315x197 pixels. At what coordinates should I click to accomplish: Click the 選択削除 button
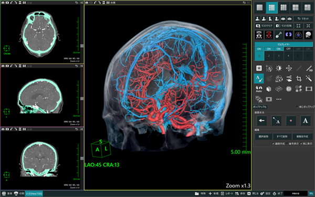[264, 137]
